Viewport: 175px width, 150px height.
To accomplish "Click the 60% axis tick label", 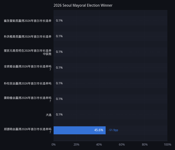I will point(122,144).
